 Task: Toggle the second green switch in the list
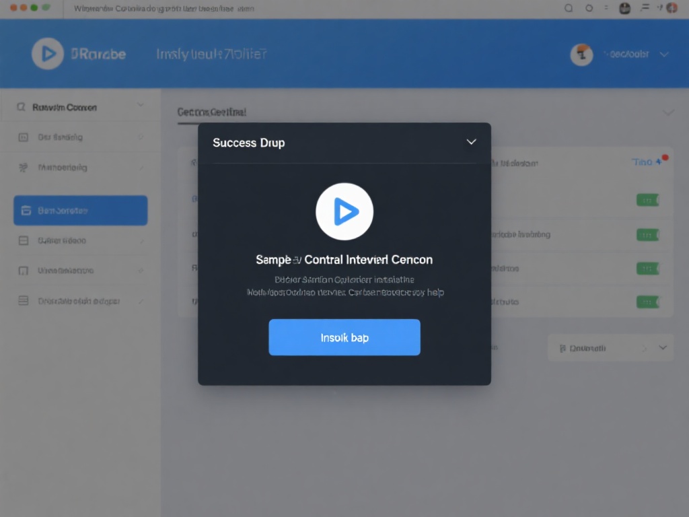click(x=647, y=234)
